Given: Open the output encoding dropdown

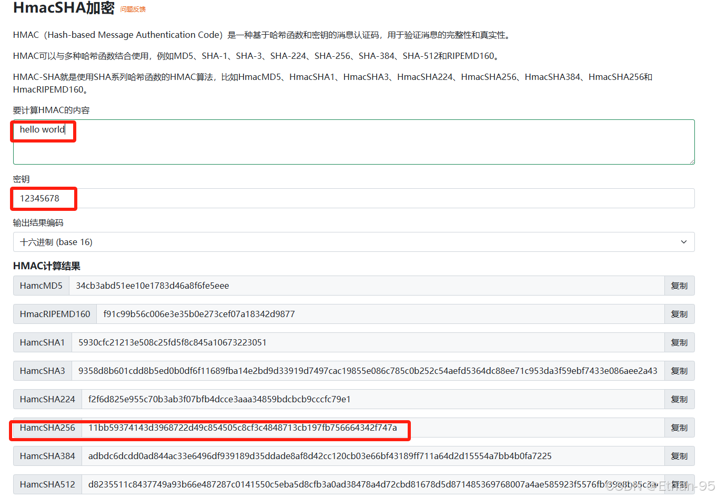Looking at the screenshot, I should pos(354,242).
